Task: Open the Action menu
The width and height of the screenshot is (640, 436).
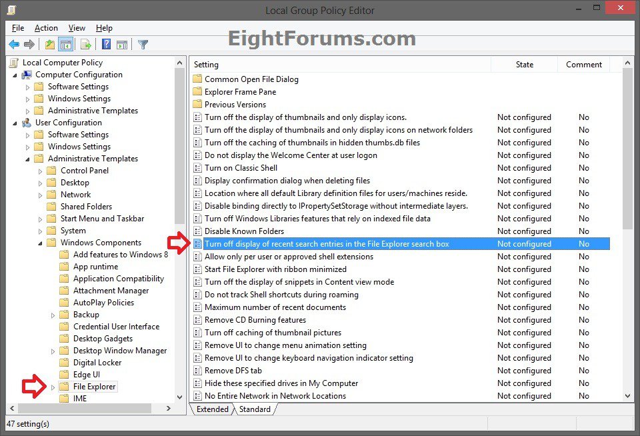Action: coord(46,28)
